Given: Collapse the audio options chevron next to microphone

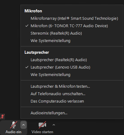Looking at the screenshot, I should click(x=24, y=125).
